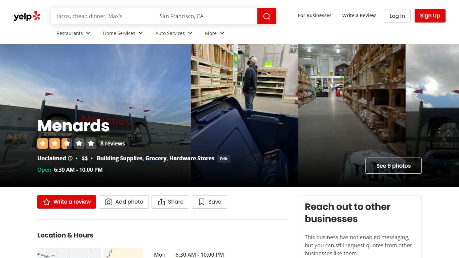Open the Building Supplies category link
Screen dimensions: 459x258
[x=120, y=158]
